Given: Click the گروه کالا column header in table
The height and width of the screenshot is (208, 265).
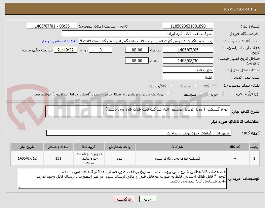Looking at the screenshot, I should (89, 147).
